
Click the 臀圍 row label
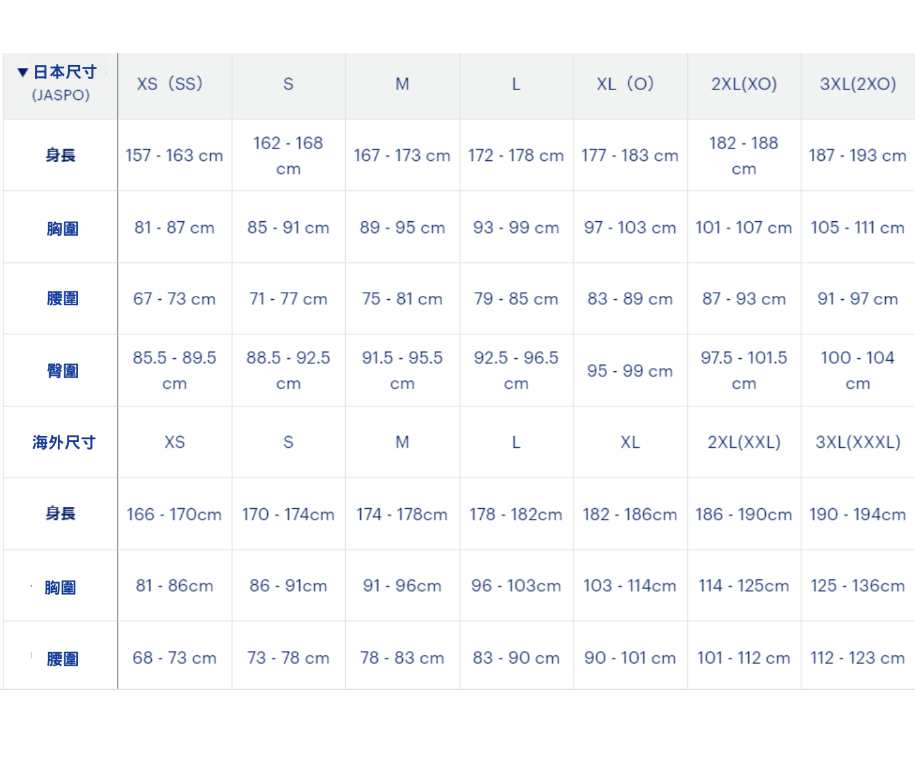click(62, 371)
